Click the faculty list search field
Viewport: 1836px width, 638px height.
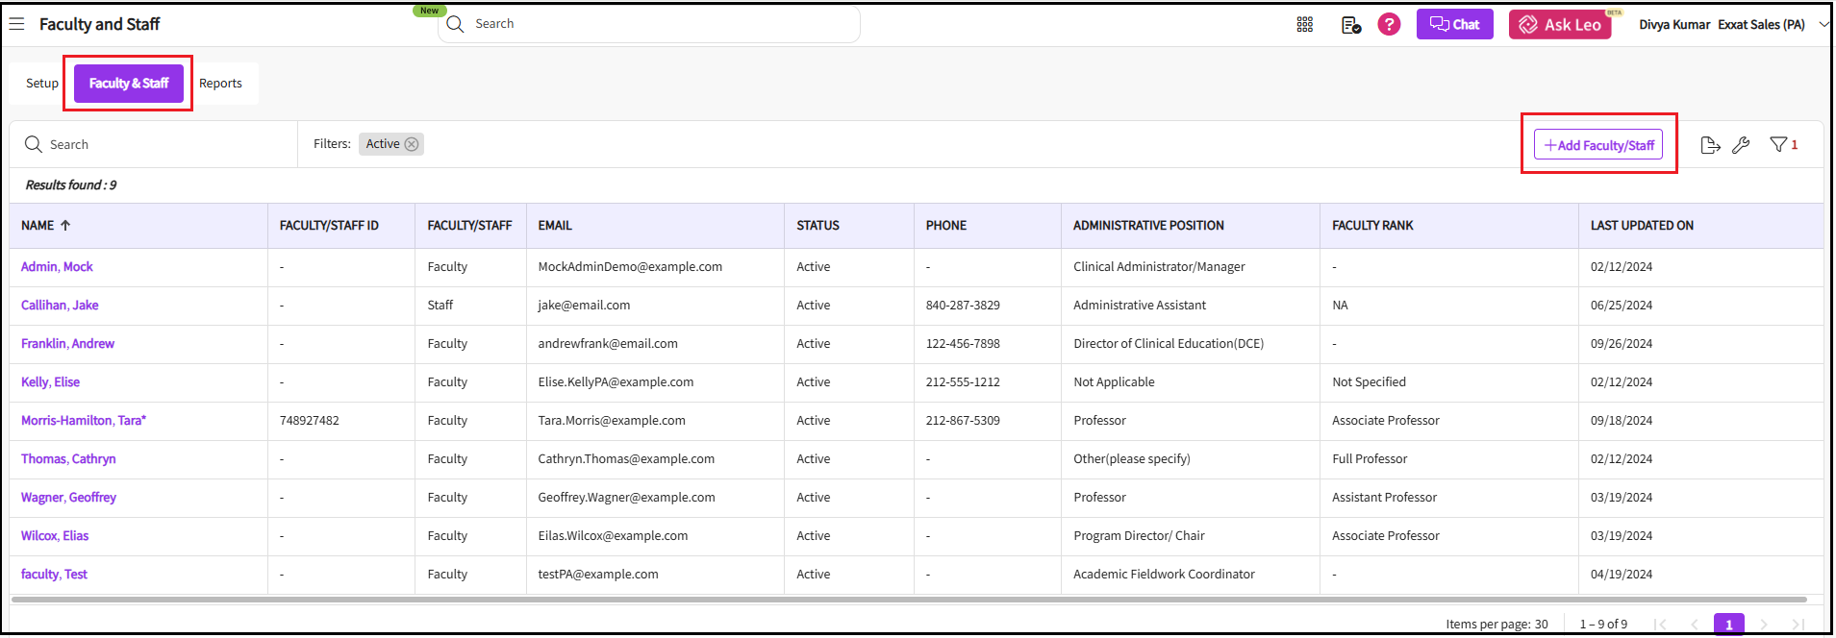[x=154, y=145]
